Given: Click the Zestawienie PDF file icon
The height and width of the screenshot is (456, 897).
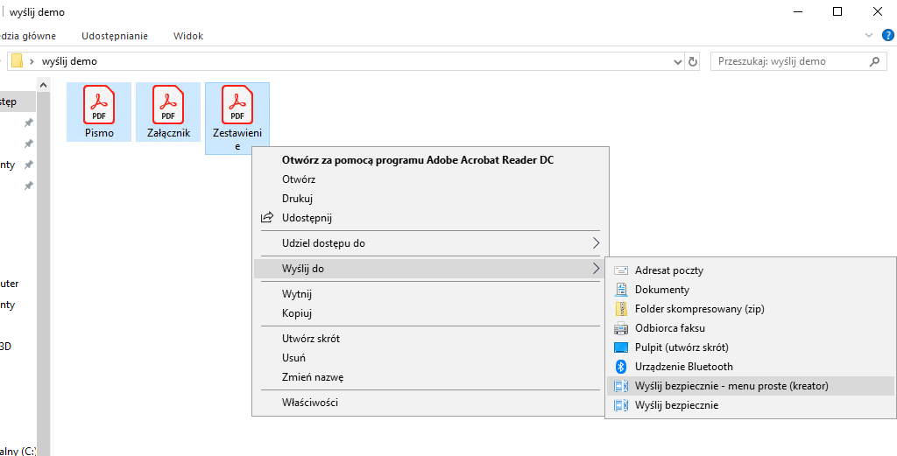Looking at the screenshot, I should click(x=237, y=104).
